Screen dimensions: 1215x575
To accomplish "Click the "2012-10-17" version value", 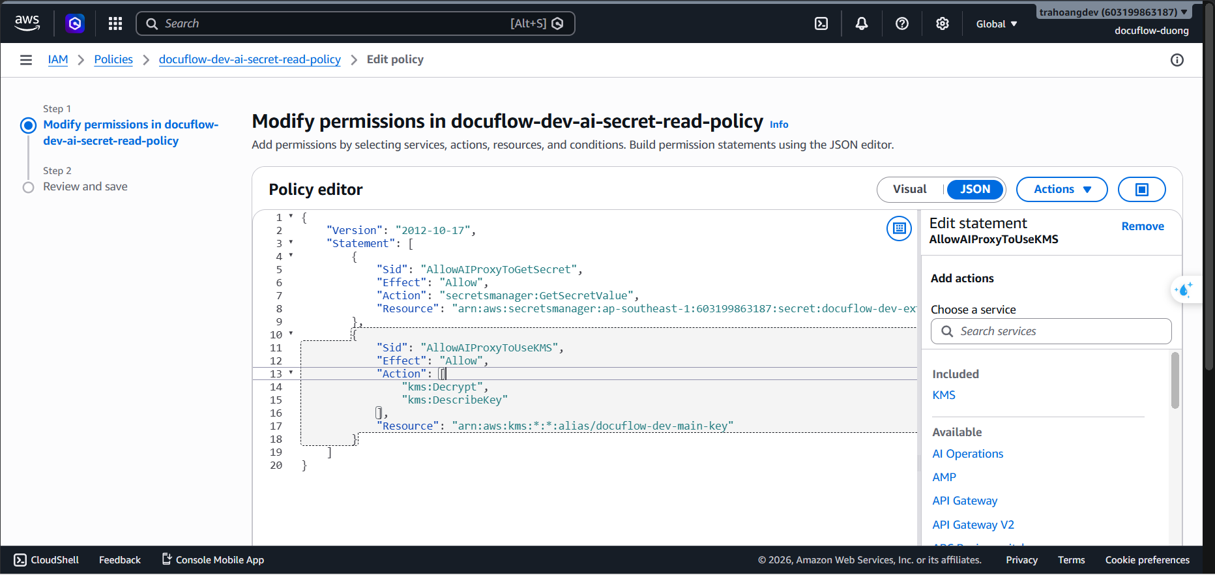I will pyautogui.click(x=433, y=231).
